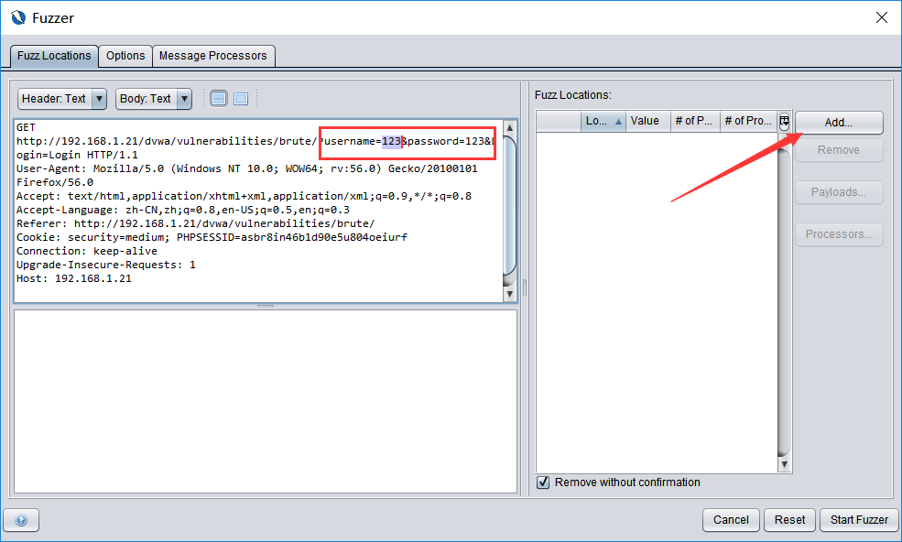Click the Fuzzer icon in the title bar
The height and width of the screenshot is (542, 902).
tap(17, 17)
